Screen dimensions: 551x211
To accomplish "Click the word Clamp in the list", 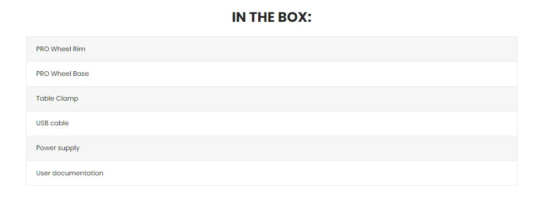I will pyautogui.click(x=67, y=98).
